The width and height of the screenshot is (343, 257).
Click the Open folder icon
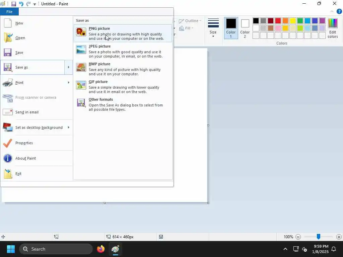8,37
